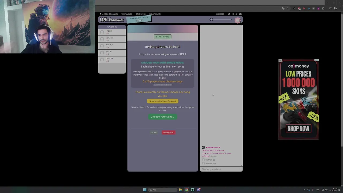The height and width of the screenshot is (193, 343).
Task: Go to WHATSAMOOK.GAMES home
Action: point(109,14)
